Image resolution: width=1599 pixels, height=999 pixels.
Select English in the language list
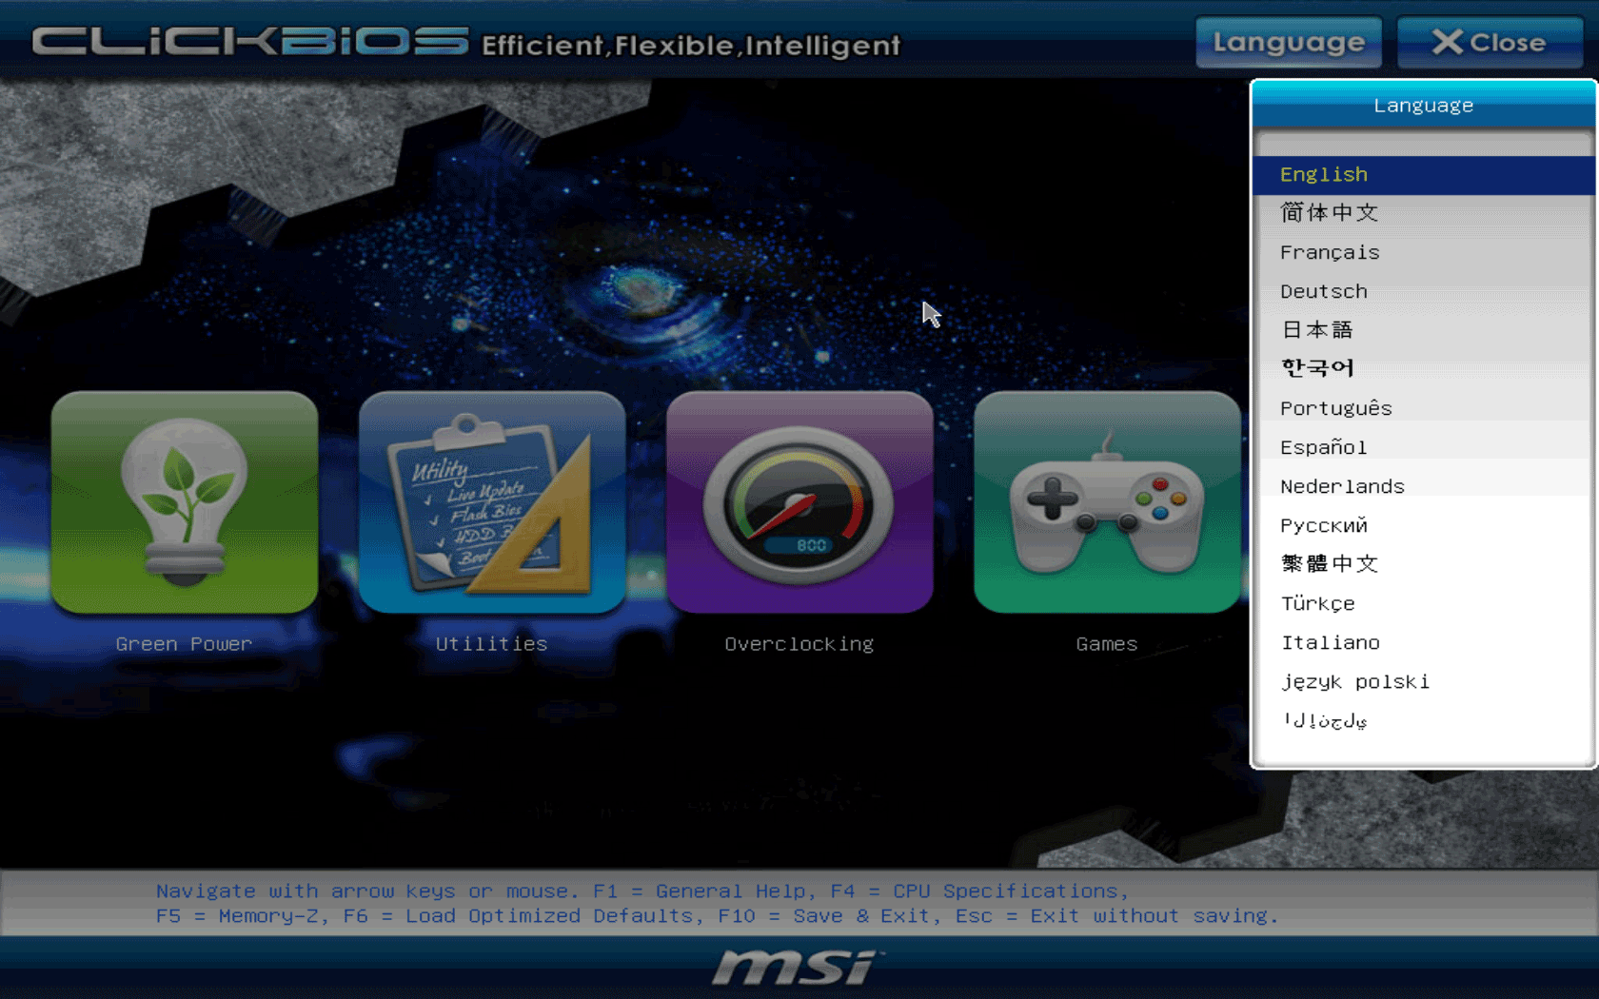[x=1424, y=174]
